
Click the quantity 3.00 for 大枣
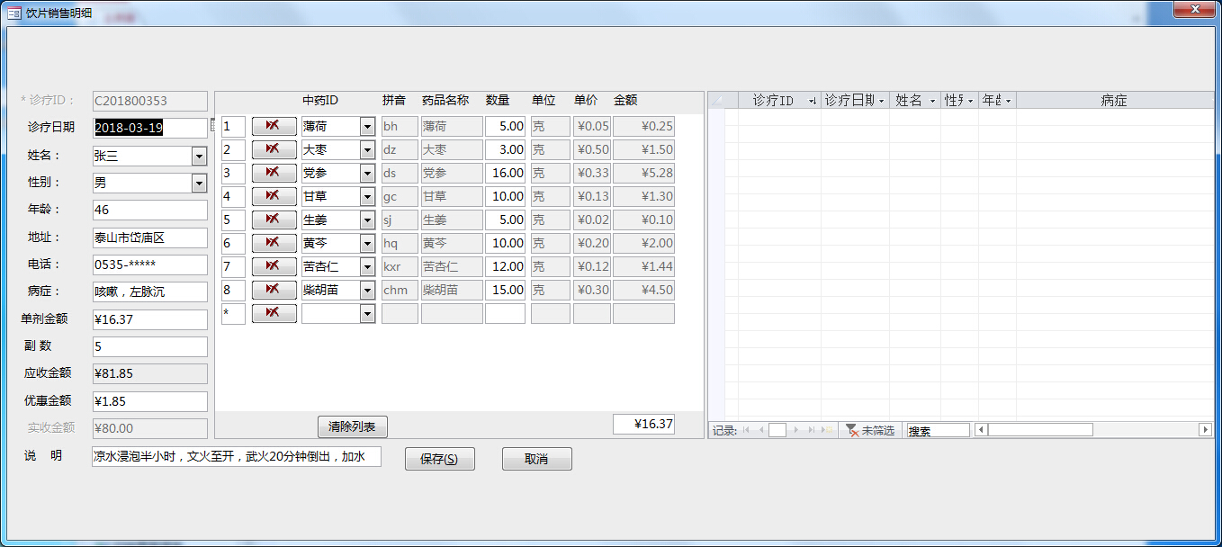[505, 149]
